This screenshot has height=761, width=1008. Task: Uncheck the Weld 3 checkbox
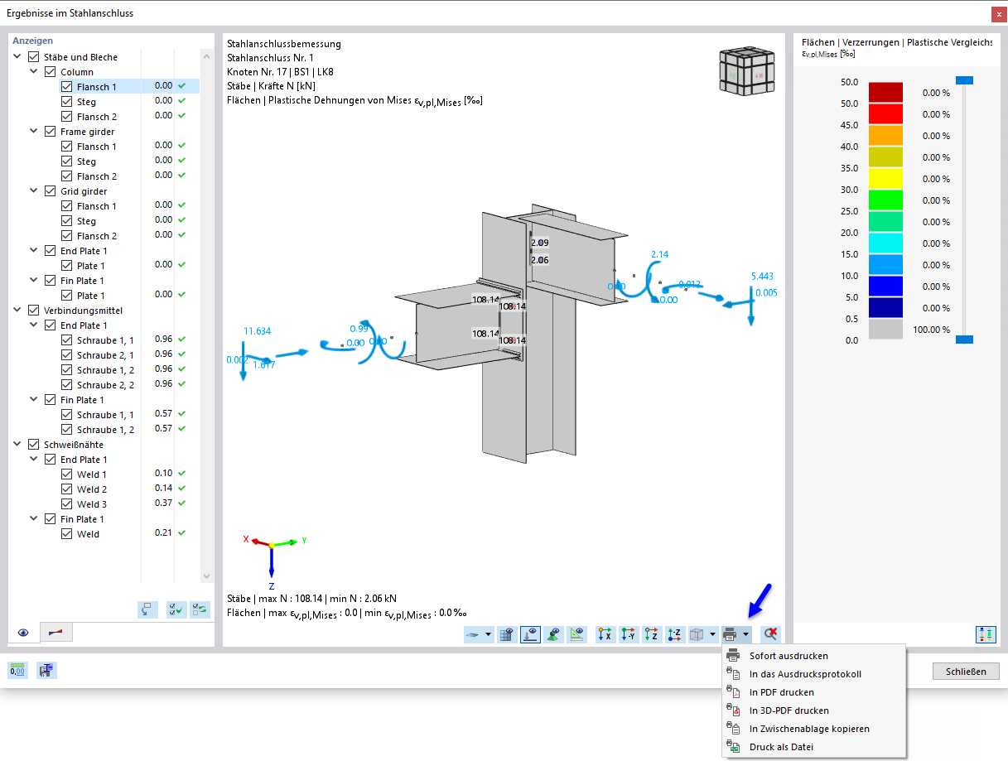pos(67,504)
